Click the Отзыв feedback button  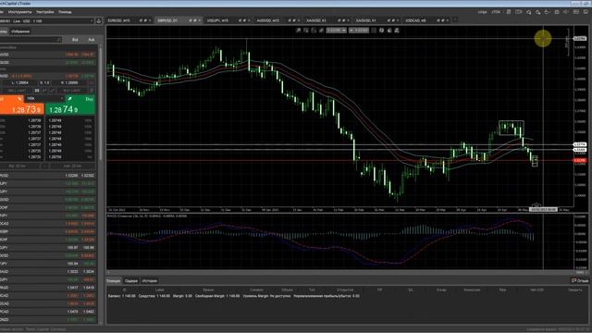point(580,280)
